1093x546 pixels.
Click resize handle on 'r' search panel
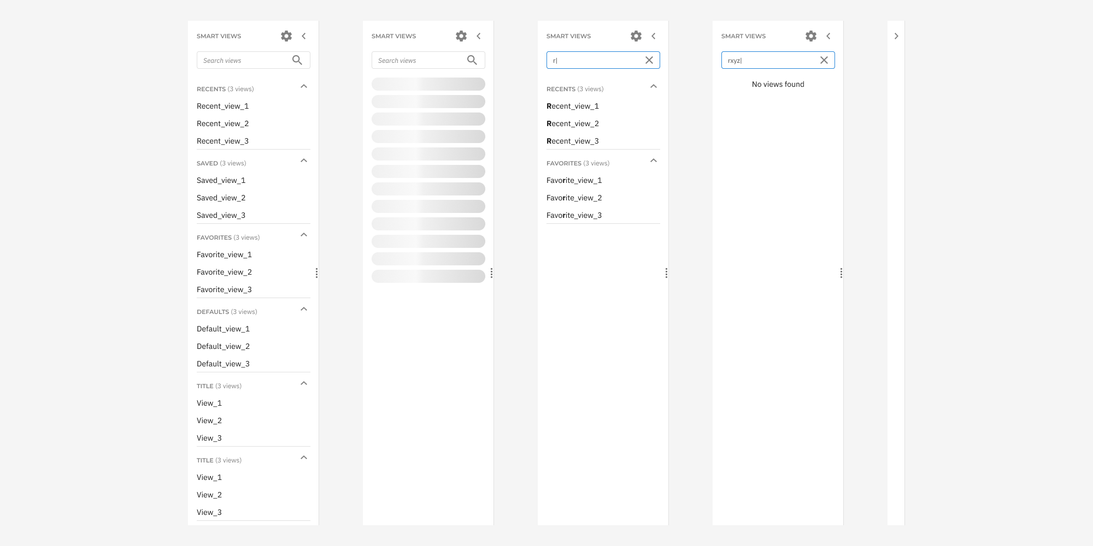coord(667,273)
